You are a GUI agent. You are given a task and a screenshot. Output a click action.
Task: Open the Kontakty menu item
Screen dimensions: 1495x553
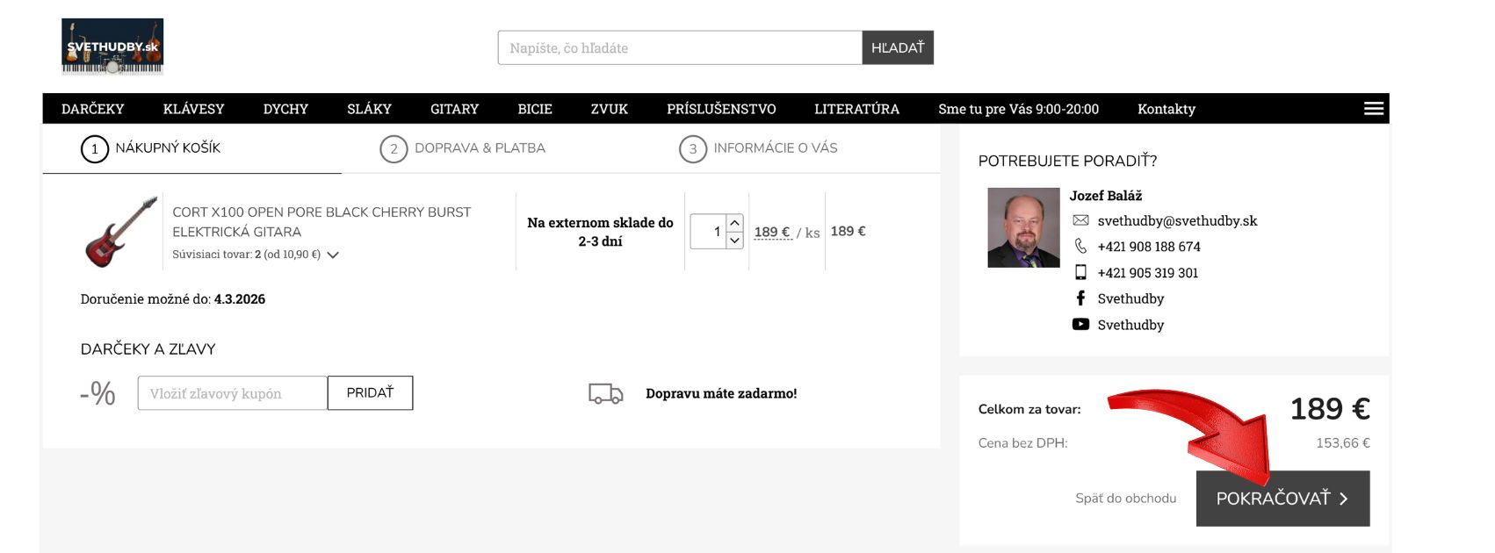(1166, 109)
